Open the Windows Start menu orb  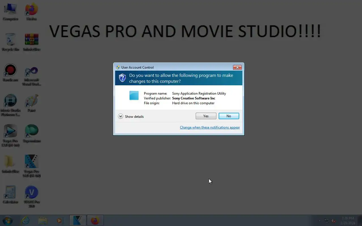click(8, 220)
